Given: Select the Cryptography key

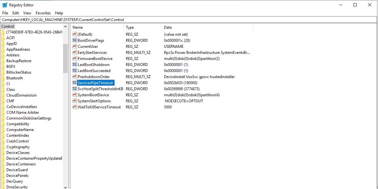Looking at the screenshot, I should pos(16,147).
